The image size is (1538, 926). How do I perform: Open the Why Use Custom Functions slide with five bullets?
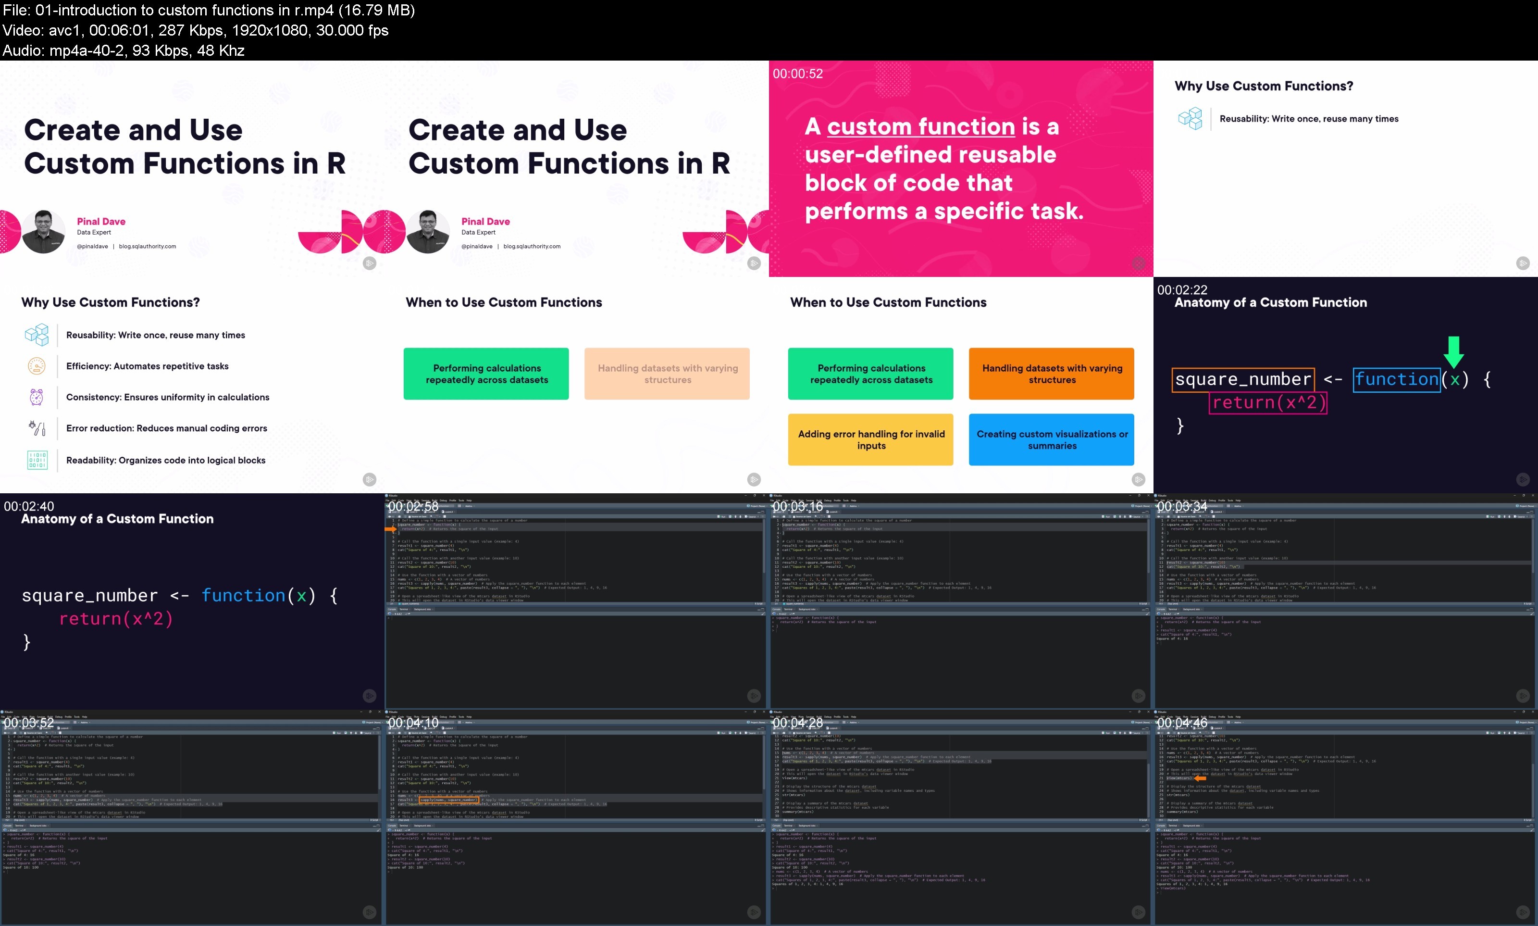(x=192, y=385)
